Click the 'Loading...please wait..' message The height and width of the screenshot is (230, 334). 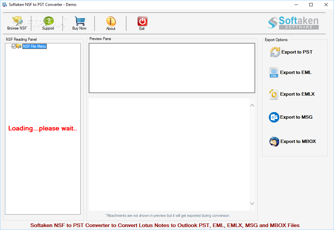(x=42, y=128)
